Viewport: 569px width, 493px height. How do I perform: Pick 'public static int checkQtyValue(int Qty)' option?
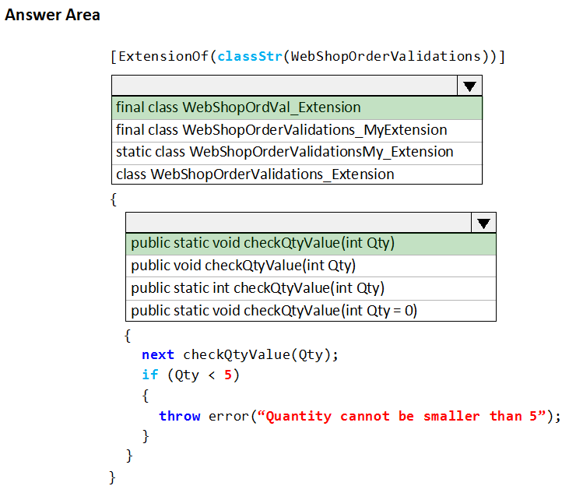(x=311, y=288)
